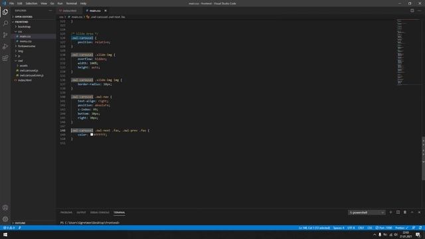Click the Spaces: 4 indentation setting

(339, 228)
